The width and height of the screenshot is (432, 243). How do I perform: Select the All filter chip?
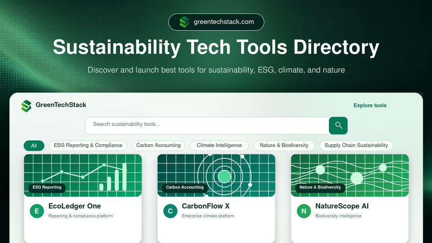click(34, 146)
